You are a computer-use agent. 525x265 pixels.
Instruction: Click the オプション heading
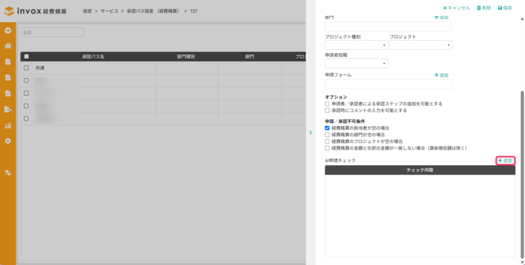[336, 97]
